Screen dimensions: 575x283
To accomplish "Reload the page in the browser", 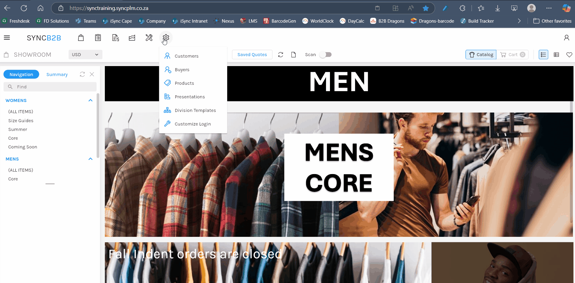I will point(24,8).
